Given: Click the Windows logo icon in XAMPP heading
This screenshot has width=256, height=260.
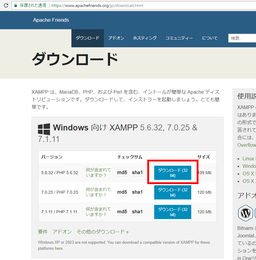Looking at the screenshot, I should point(44,129).
